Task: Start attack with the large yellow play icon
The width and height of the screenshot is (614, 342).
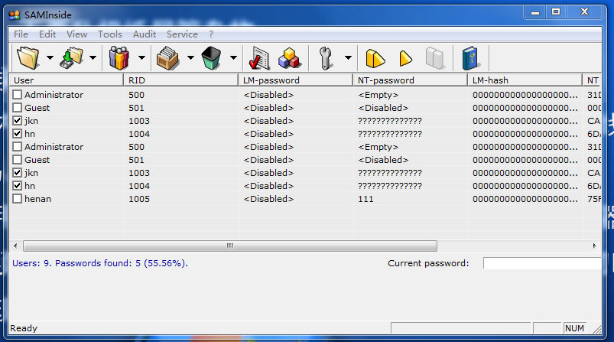Action: pos(375,59)
